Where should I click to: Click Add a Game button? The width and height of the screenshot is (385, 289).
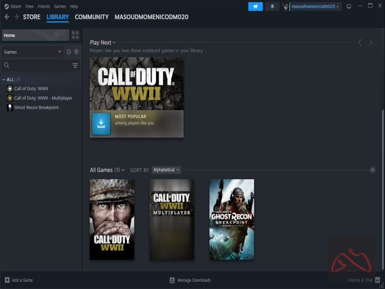click(x=19, y=280)
